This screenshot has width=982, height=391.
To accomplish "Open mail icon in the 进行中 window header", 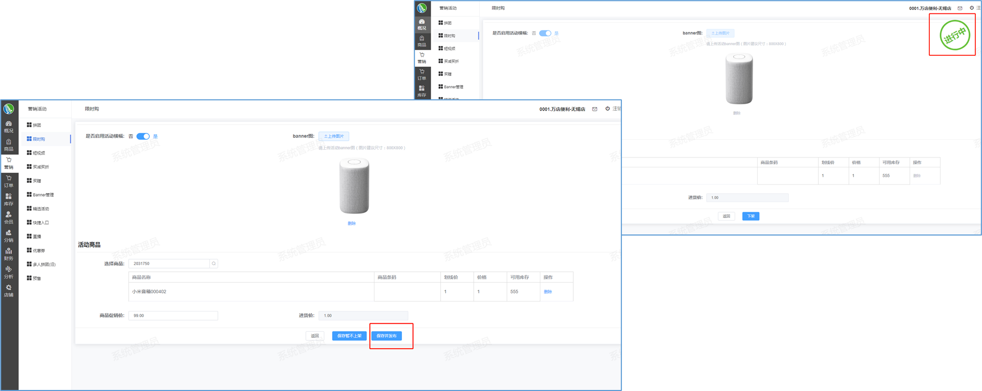I will coord(960,8).
